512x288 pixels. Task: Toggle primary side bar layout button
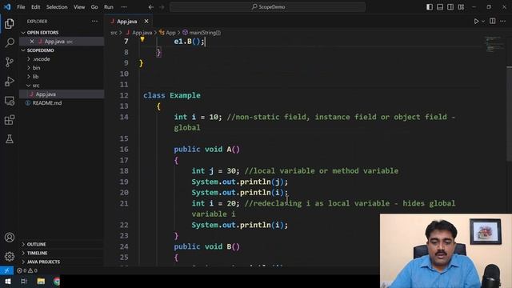[x=430, y=7]
